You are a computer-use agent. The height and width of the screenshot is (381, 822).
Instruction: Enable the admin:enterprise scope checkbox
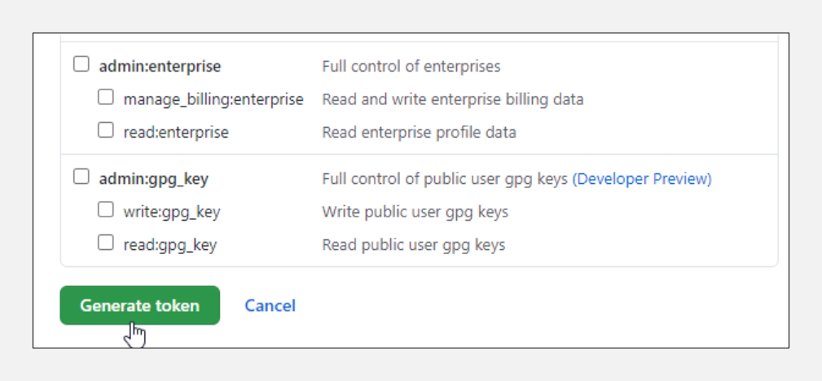81,64
